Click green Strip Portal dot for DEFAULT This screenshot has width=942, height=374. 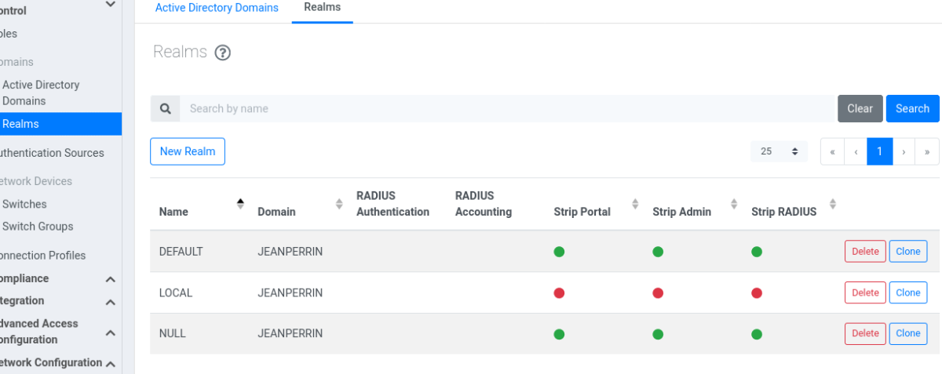[559, 252]
